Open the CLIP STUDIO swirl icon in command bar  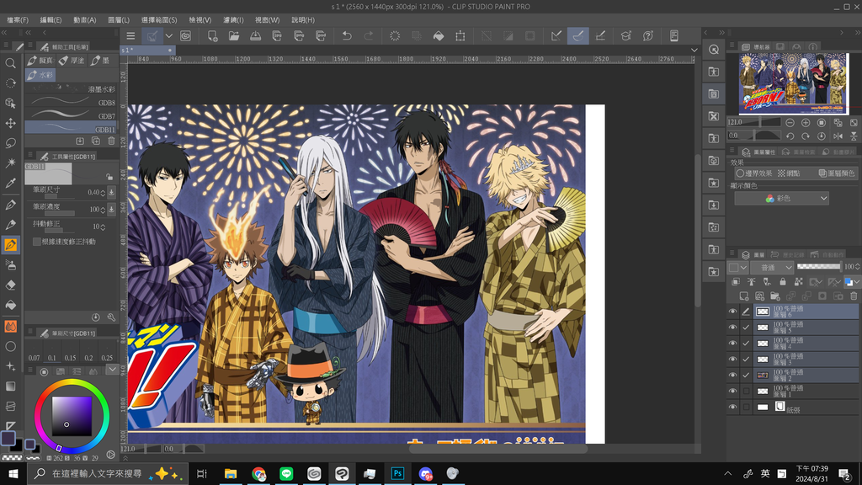point(186,35)
